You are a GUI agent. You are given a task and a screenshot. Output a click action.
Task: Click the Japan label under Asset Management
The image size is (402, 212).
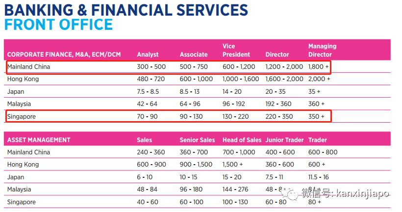click(16, 177)
